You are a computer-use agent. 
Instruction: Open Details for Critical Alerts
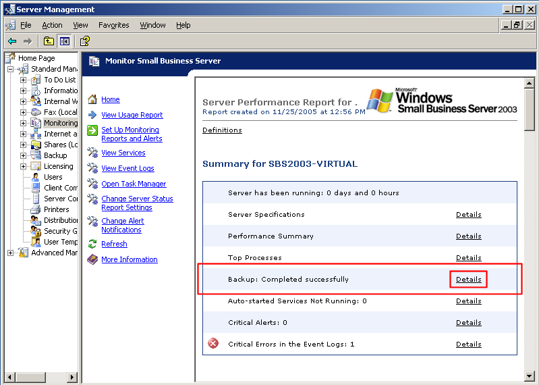pos(469,322)
